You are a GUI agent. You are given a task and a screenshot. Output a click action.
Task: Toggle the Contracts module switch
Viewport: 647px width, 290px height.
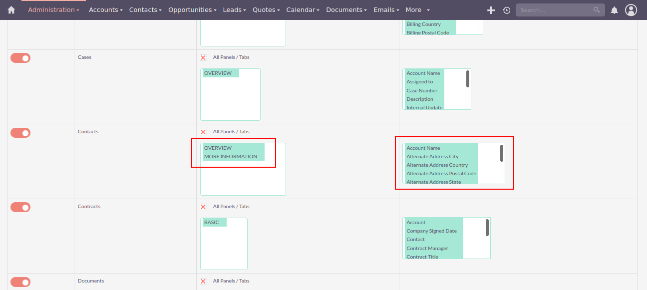pyautogui.click(x=20, y=207)
